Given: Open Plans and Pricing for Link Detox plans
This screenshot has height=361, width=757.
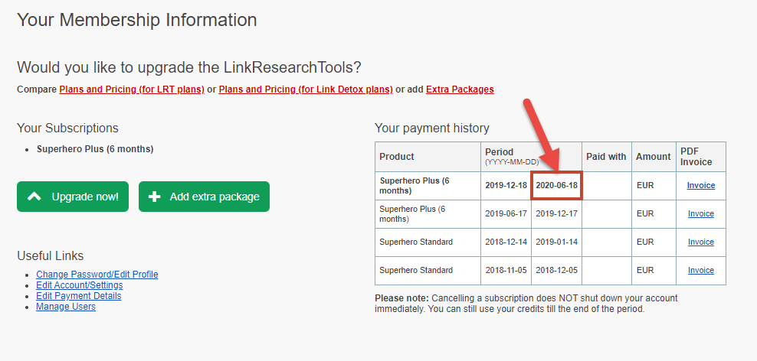Looking at the screenshot, I should [x=306, y=89].
